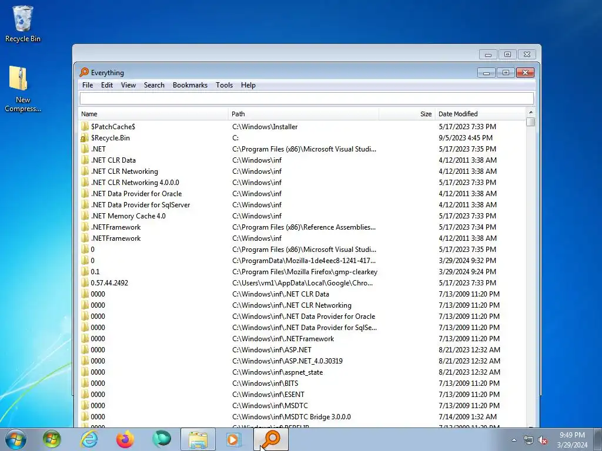Click path C:\Windows\inf\.NET CLR Data
Screen dimensions: 602x451
[x=280, y=294]
